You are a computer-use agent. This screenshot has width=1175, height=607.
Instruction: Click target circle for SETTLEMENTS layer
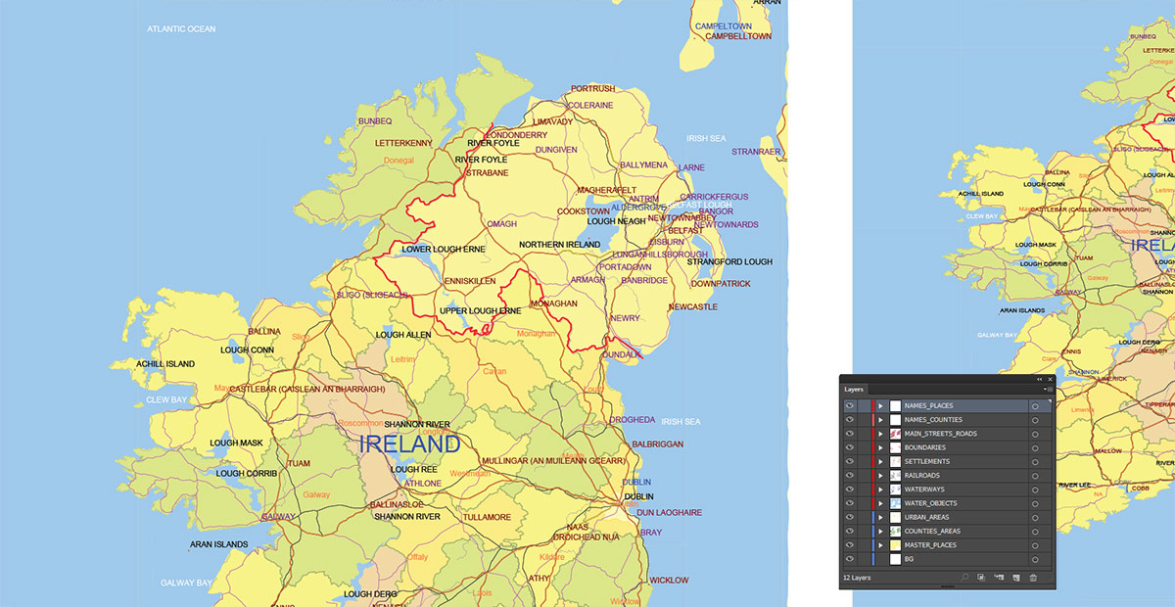[1035, 462]
